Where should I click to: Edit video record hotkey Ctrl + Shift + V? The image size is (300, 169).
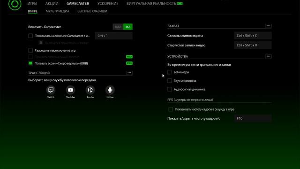tap(253, 45)
